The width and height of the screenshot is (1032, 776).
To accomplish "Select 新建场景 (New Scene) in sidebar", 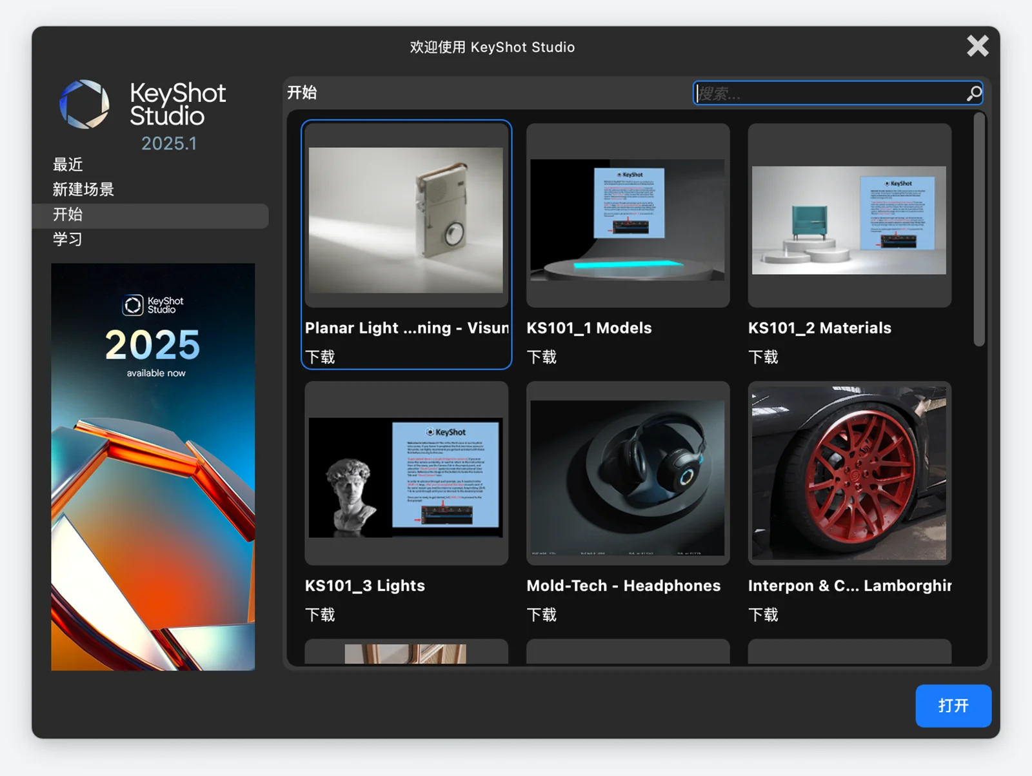I will (x=83, y=190).
